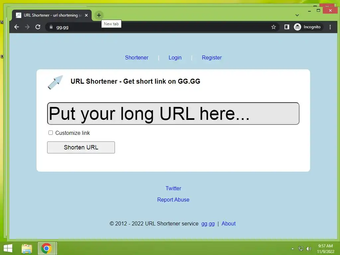Select the URL Shortener browser tab
Screen dimensions: 340x255
point(52,15)
